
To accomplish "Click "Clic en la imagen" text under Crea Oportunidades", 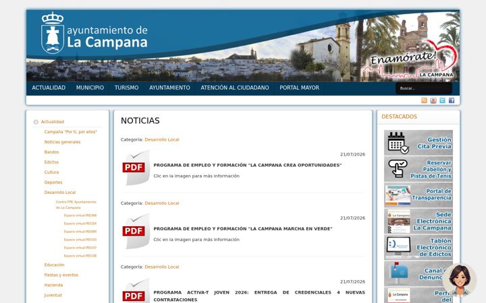I will (196, 176).
